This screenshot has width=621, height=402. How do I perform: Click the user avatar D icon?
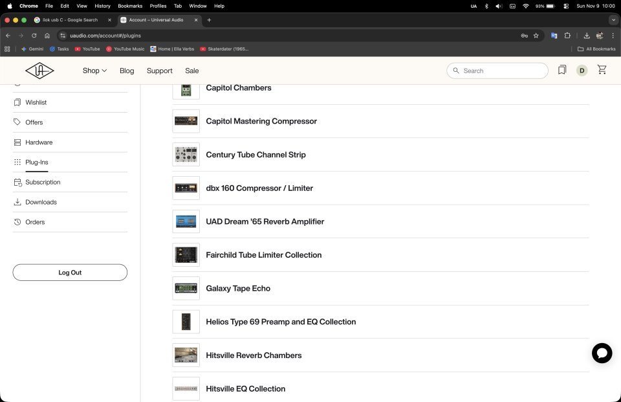point(582,71)
